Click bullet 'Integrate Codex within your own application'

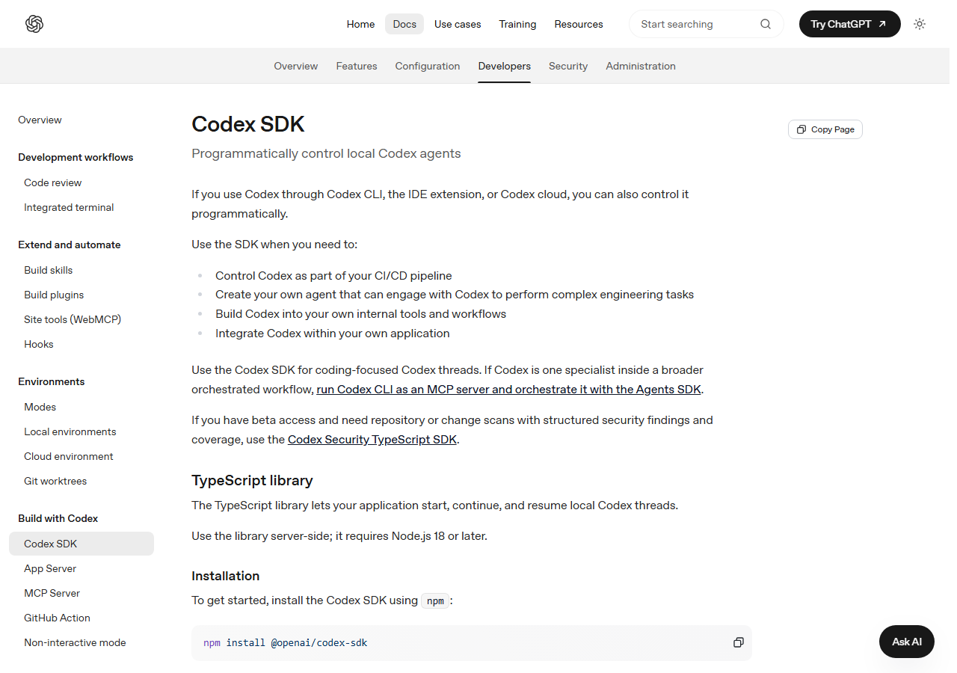point(333,334)
